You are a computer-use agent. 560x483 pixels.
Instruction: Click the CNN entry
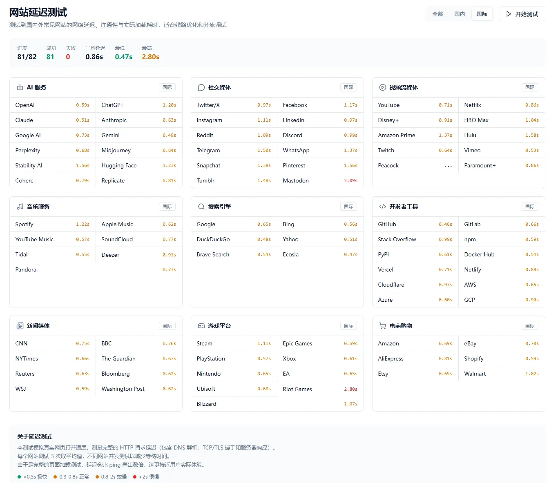tap(53, 343)
